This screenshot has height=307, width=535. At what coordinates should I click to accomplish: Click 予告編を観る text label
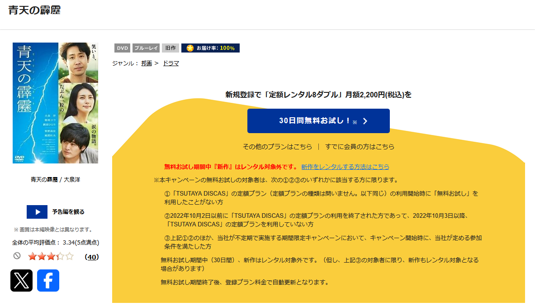[68, 212]
